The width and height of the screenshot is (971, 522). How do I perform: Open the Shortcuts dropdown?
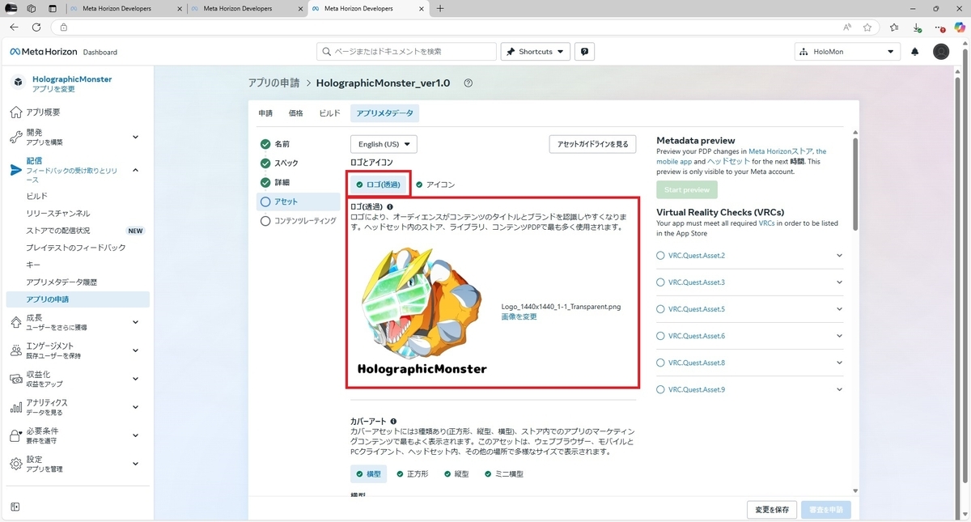point(536,52)
